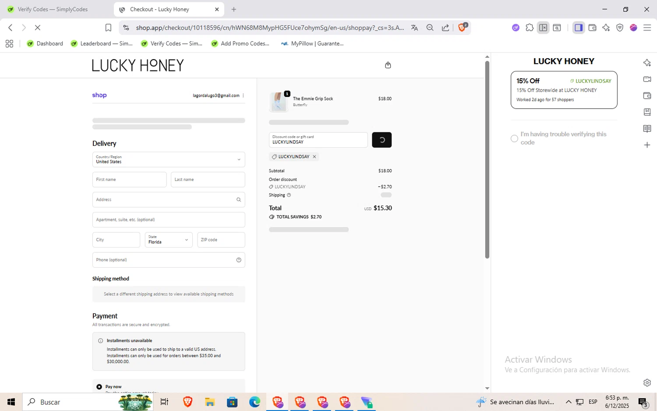Click The Emmie Grip Sock thumbnail
This screenshot has height=411, width=657.
[x=279, y=102]
